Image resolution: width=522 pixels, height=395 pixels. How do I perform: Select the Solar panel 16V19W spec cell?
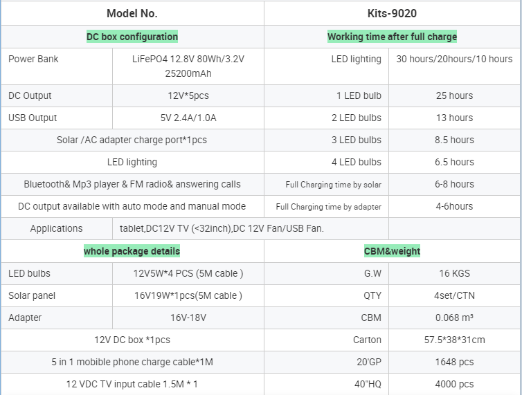tap(188, 295)
